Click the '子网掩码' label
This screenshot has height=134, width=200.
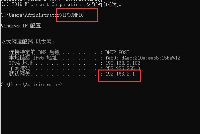19,69
